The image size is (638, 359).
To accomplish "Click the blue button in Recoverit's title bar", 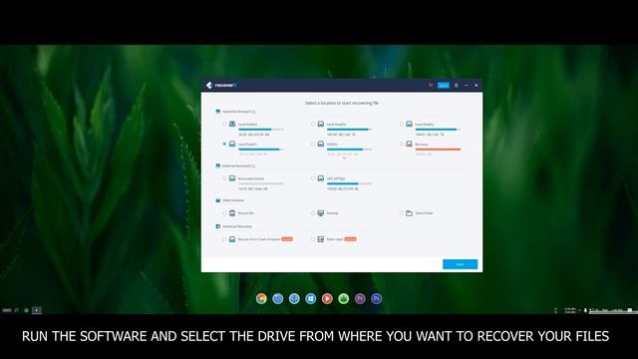I will pos(443,85).
